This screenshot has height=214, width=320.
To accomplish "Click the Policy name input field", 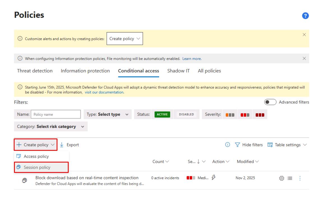I will 56,114.
